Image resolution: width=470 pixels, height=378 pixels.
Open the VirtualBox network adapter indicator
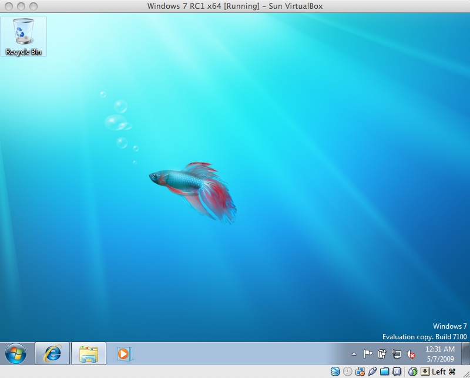point(360,372)
